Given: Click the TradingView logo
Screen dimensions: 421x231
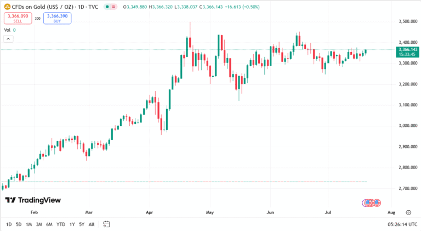Looking at the screenshot, I should (33, 200).
